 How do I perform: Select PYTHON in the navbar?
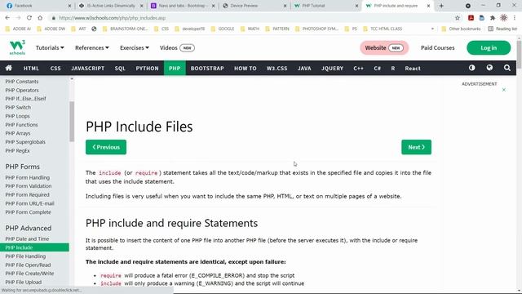[x=147, y=68]
